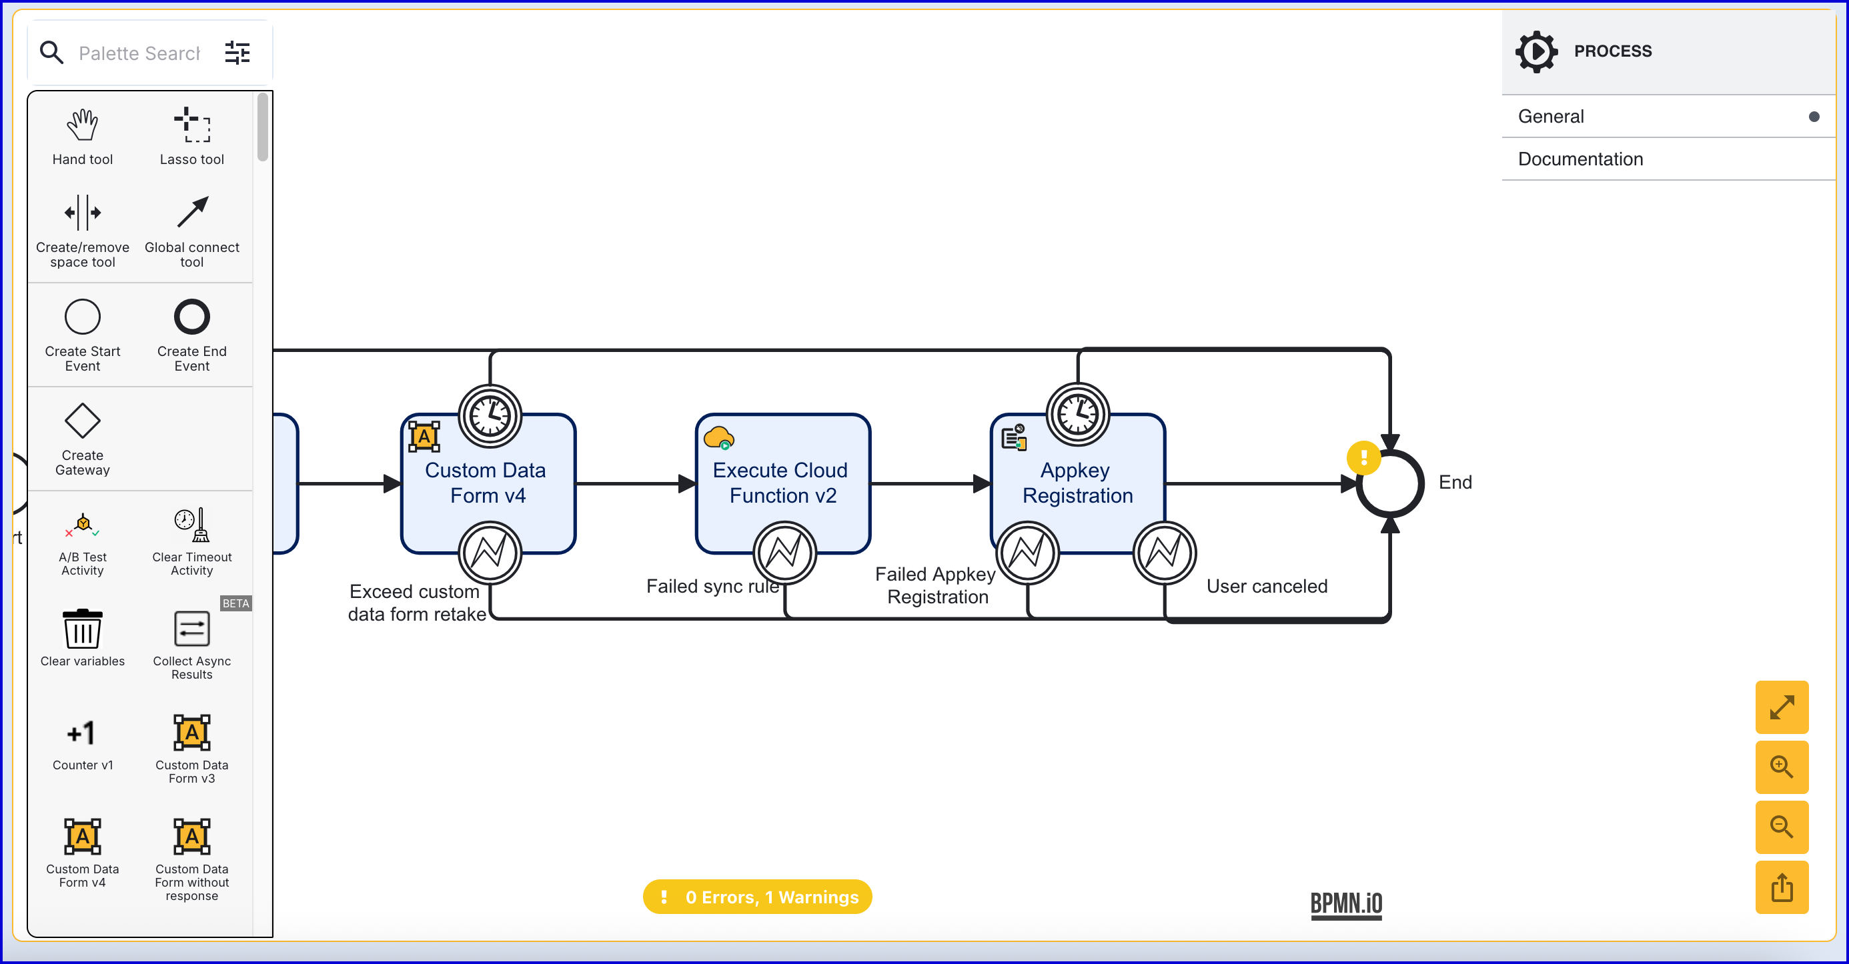Image resolution: width=1849 pixels, height=964 pixels.
Task: Click the 0 Errors, 1 Warnings badge
Action: click(757, 897)
